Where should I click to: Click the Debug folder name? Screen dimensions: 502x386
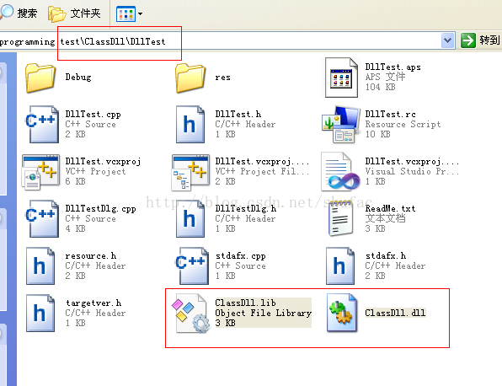click(x=78, y=78)
